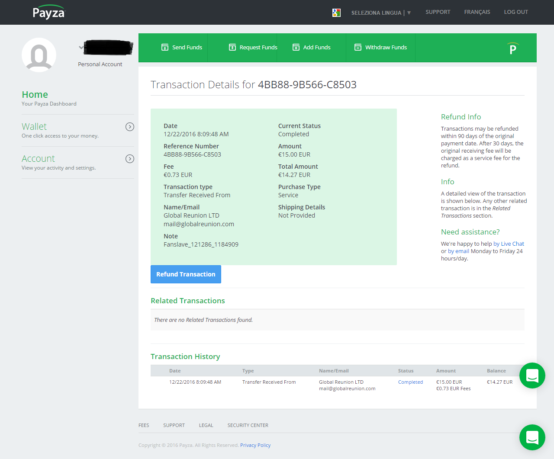Click the Balance column header in history

click(496, 371)
